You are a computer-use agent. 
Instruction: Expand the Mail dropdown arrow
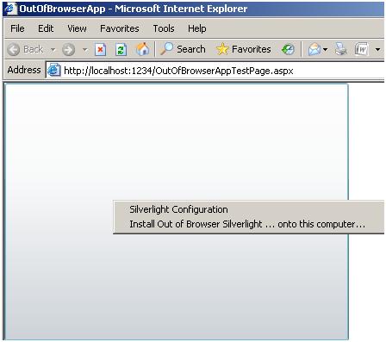[325, 49]
